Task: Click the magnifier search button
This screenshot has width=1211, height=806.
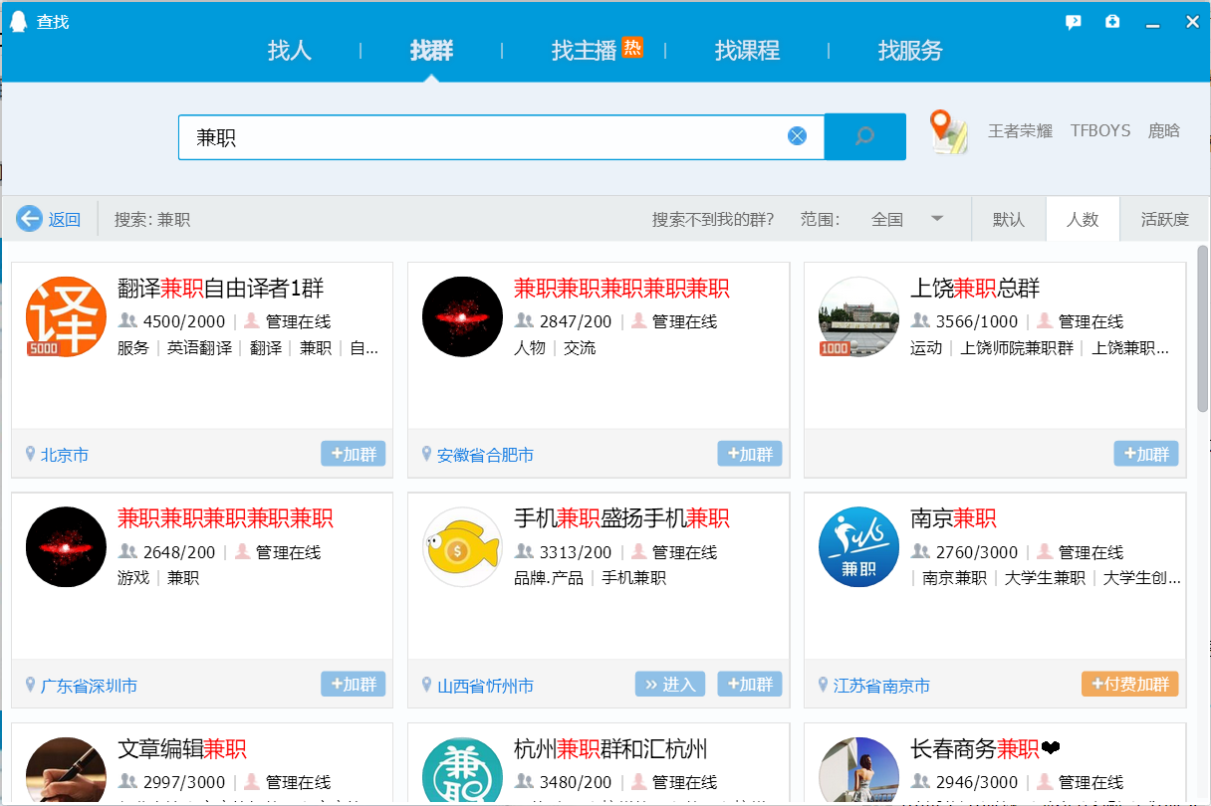Action: point(864,136)
